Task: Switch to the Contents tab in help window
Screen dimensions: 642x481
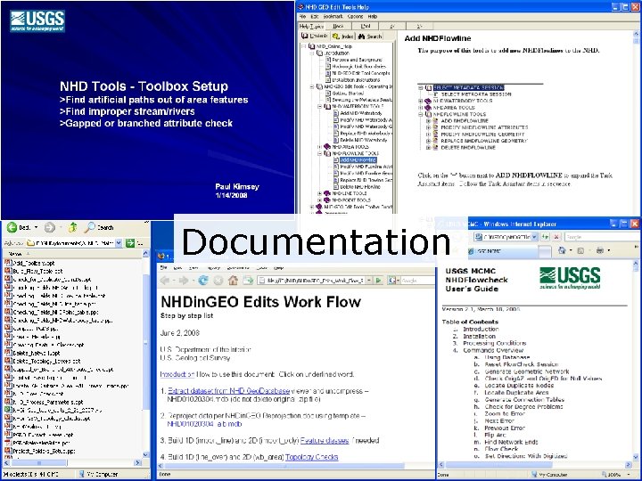Action: [x=315, y=36]
